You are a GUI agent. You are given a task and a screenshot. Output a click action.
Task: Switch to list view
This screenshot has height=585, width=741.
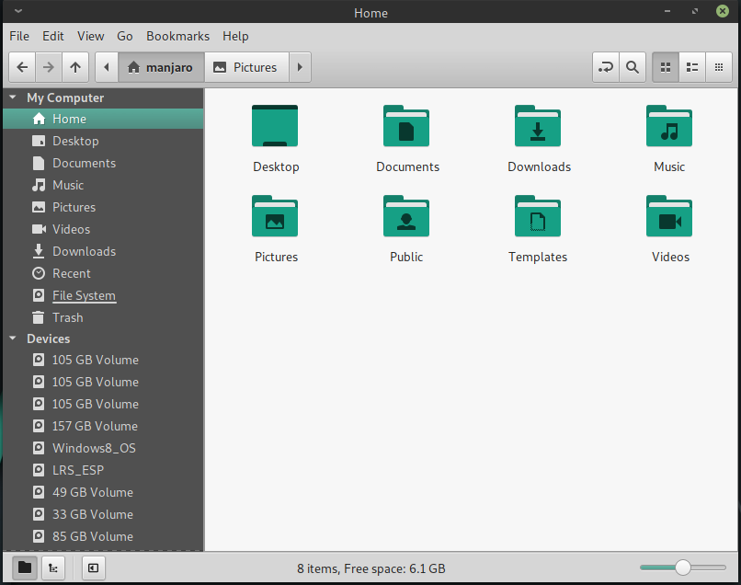(x=691, y=66)
